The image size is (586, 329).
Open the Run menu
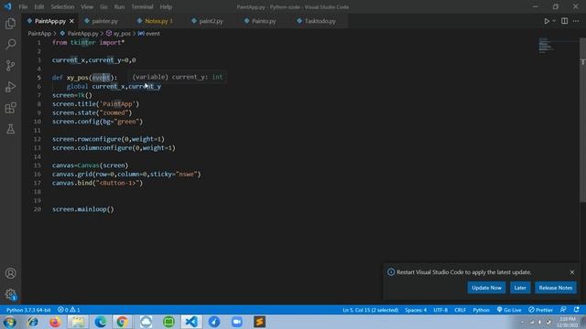119,6
